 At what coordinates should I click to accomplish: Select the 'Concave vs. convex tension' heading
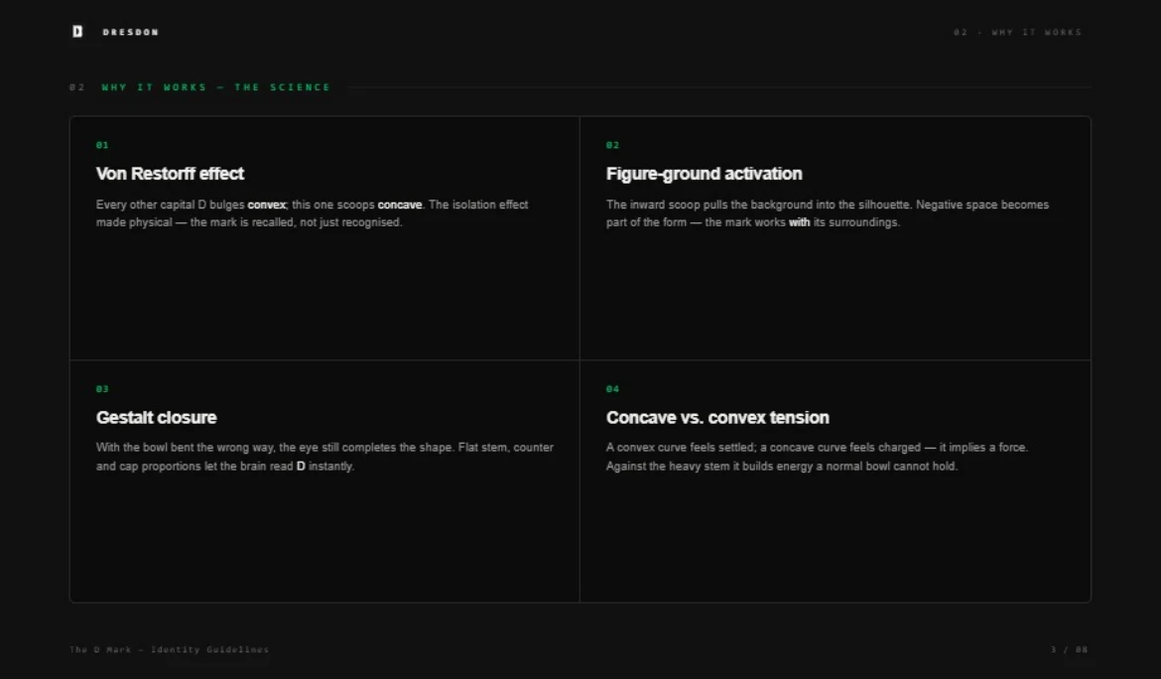717,418
